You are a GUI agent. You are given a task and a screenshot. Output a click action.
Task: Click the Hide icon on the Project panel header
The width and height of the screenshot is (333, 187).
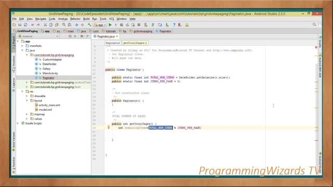coord(88,36)
